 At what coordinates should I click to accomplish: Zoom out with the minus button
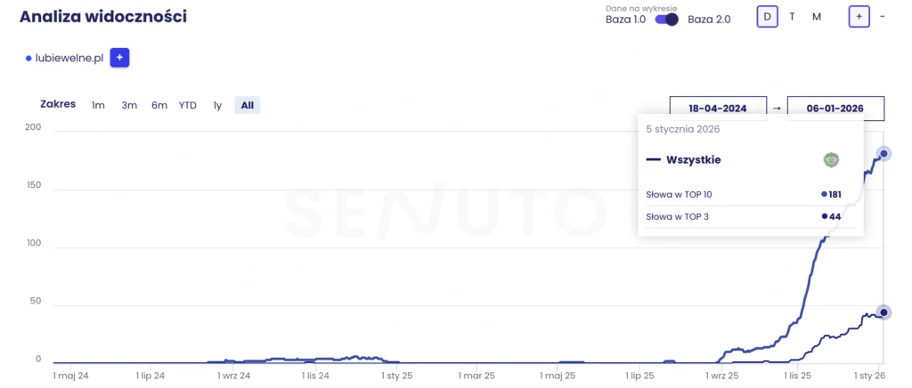point(883,17)
